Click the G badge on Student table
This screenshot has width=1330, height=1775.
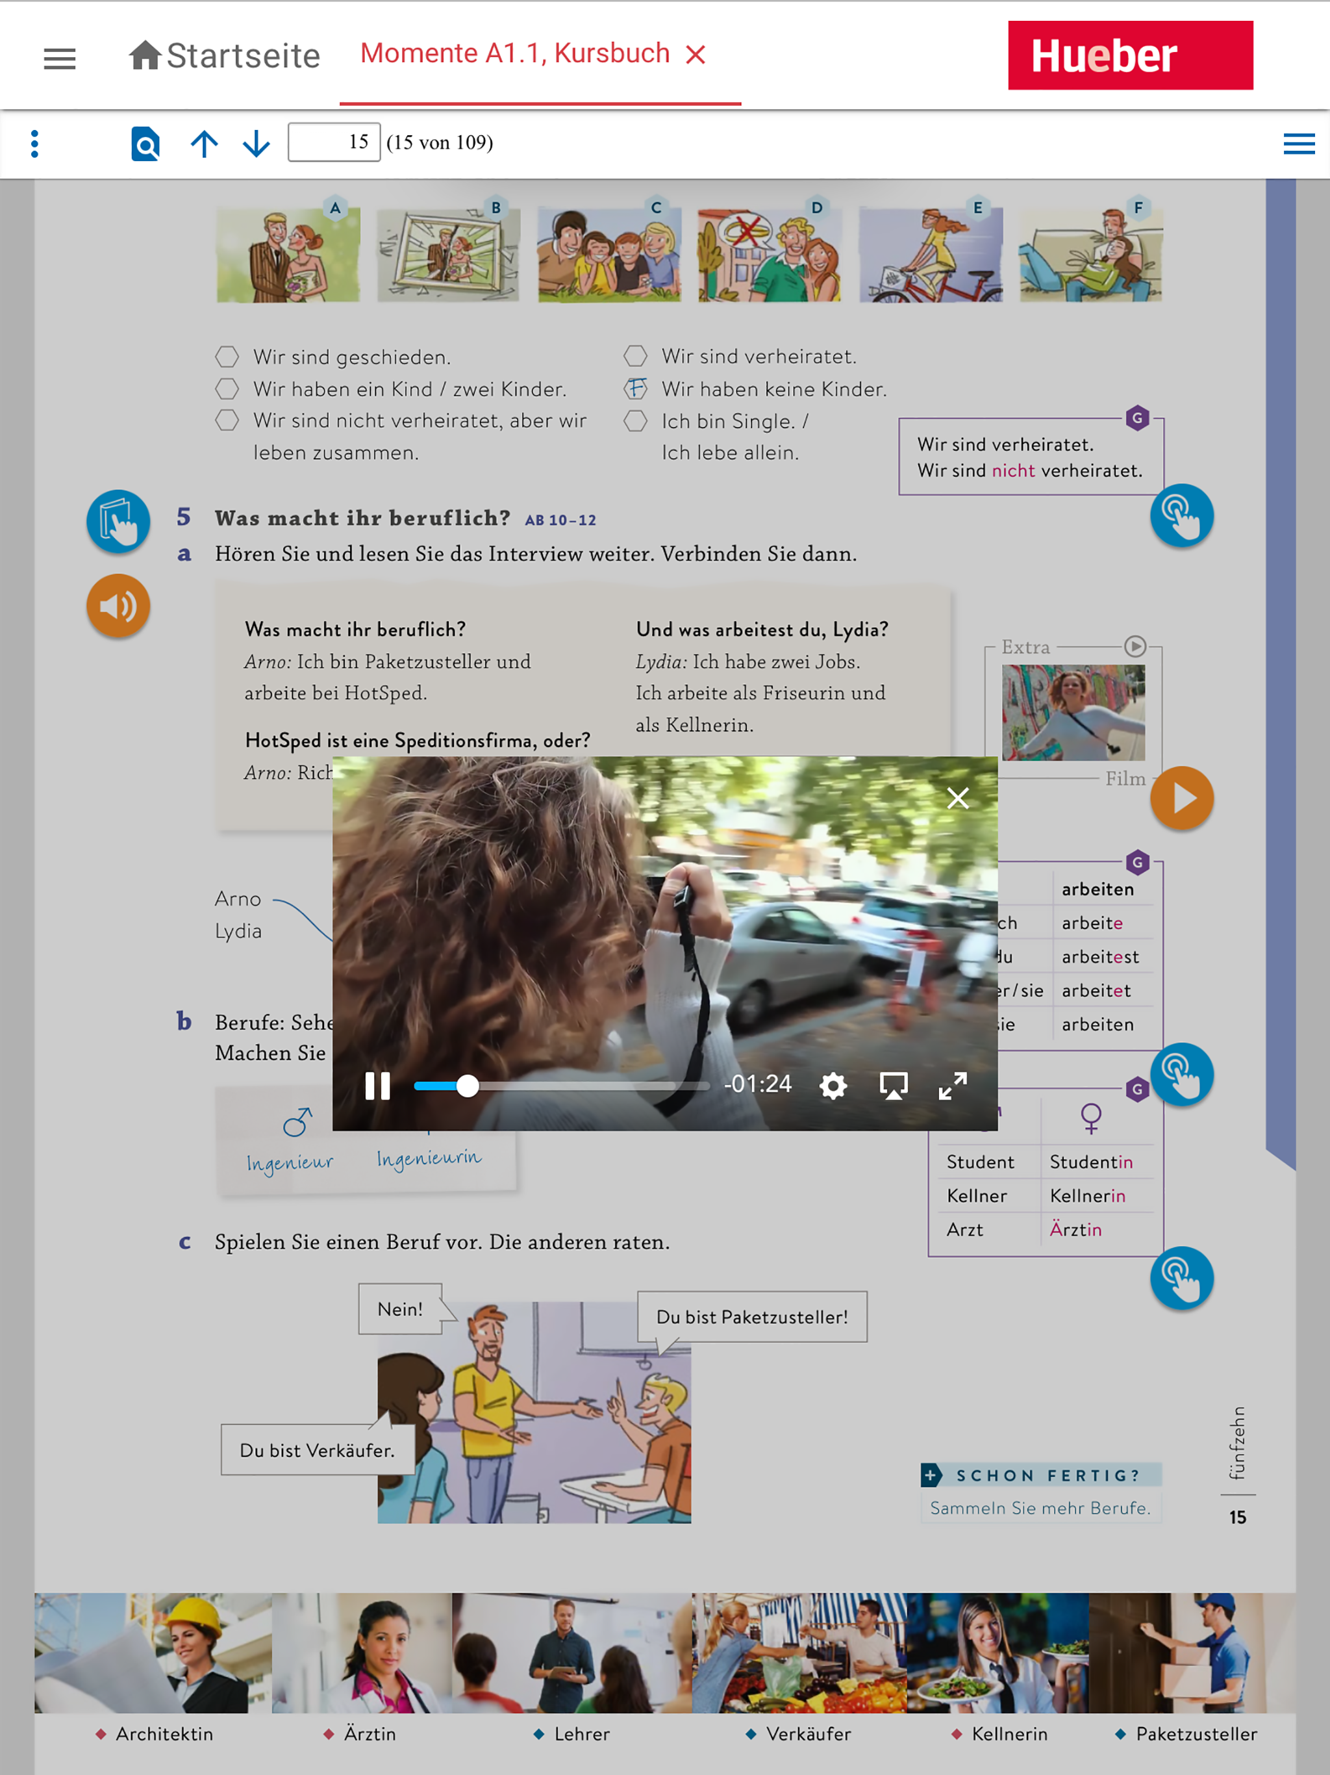coord(1138,1090)
